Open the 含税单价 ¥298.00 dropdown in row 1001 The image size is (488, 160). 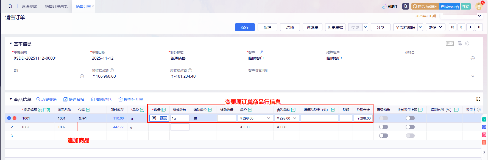pyautogui.click(x=295, y=118)
